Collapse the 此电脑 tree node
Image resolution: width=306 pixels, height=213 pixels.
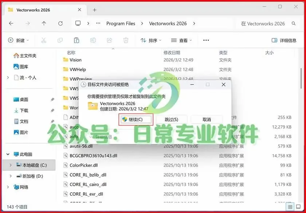click(8, 154)
